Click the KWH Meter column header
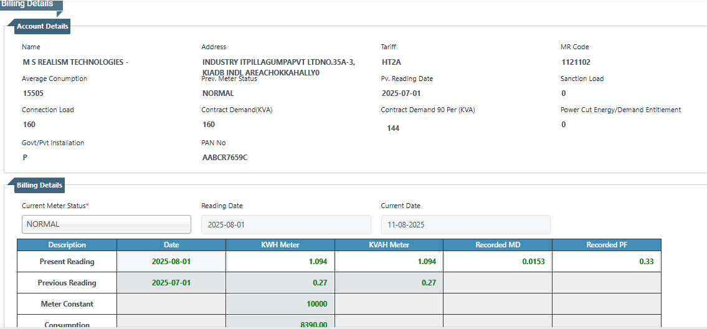Screen dimensions: 707x329 coord(280,245)
